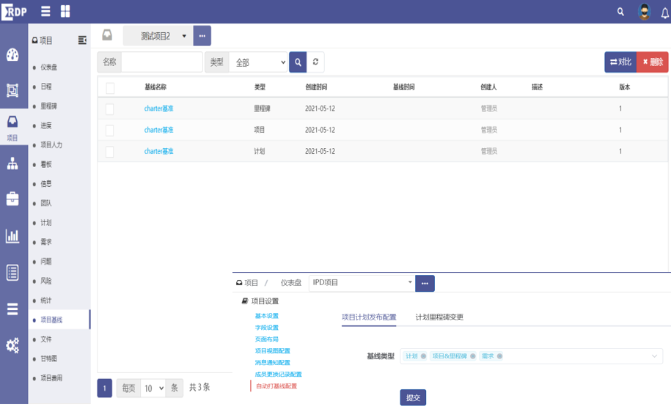
Task: Click the dashboard gauge icon in left rail
Action: coord(12,55)
